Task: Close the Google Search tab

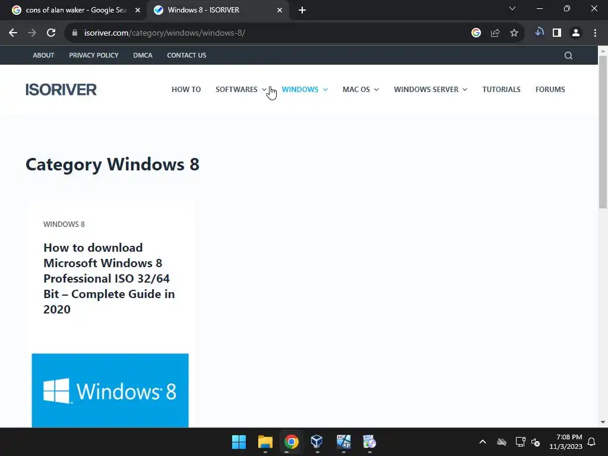Action: (138, 10)
